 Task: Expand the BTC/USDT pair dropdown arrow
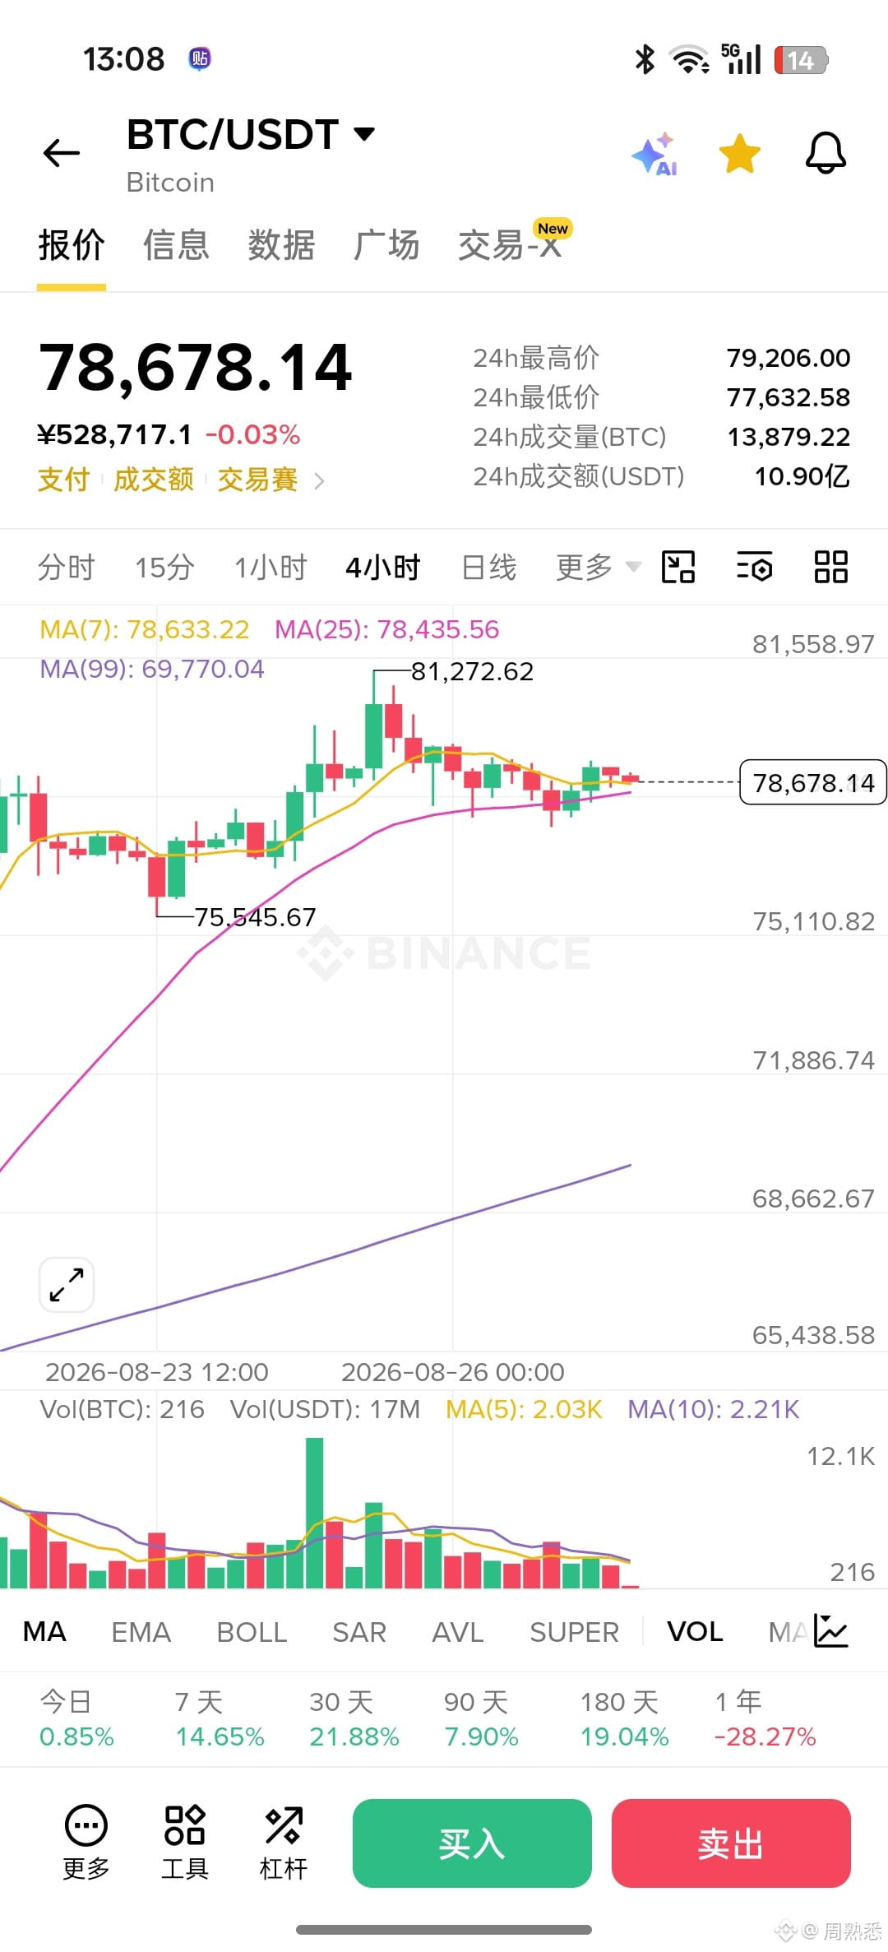coord(363,133)
